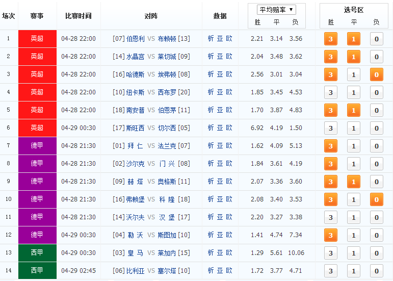
Task: Toggle loss (0) for 弗赖堡 vs 科隆
Action: [x=377, y=199]
